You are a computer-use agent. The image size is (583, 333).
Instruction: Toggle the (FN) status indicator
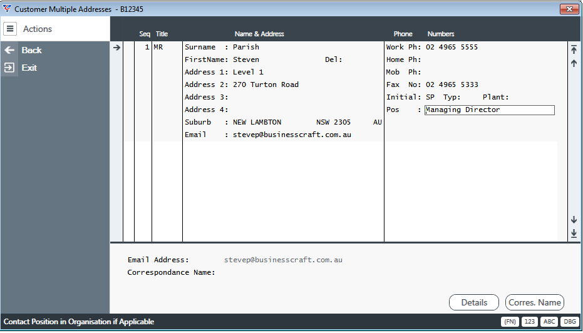(510, 322)
